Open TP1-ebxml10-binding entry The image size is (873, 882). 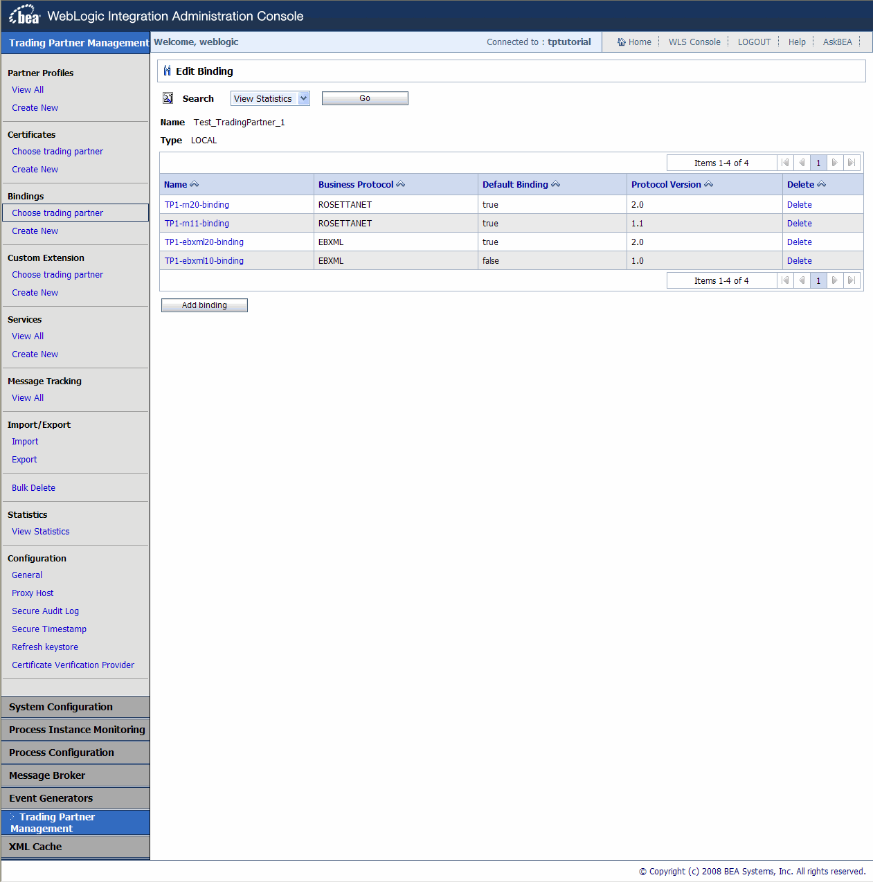(204, 261)
